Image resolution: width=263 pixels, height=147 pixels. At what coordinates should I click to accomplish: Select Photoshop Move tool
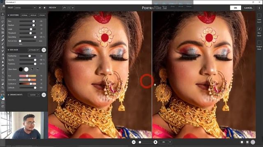pos(3,14)
